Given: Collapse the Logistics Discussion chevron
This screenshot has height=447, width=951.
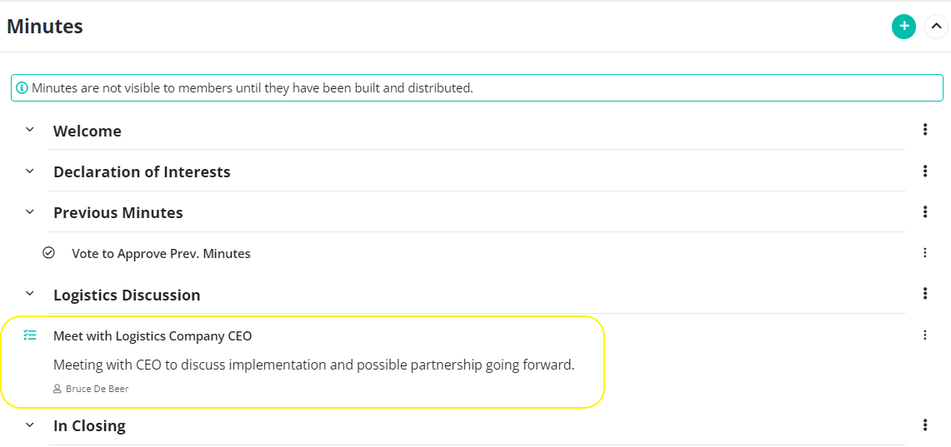Looking at the screenshot, I should point(30,294).
